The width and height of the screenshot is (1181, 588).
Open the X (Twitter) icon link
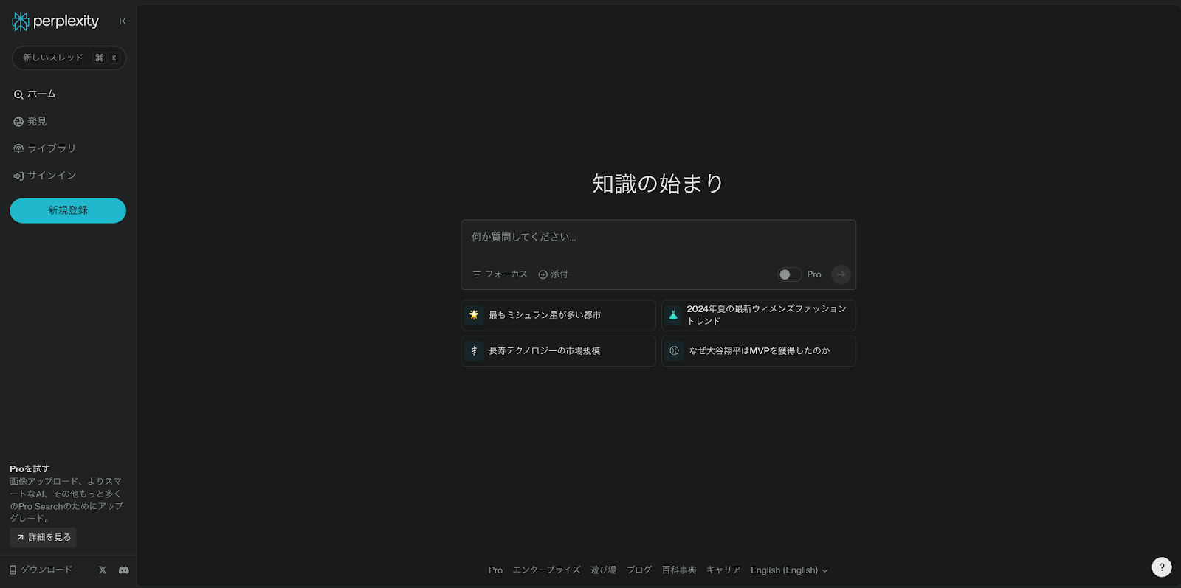click(x=103, y=570)
